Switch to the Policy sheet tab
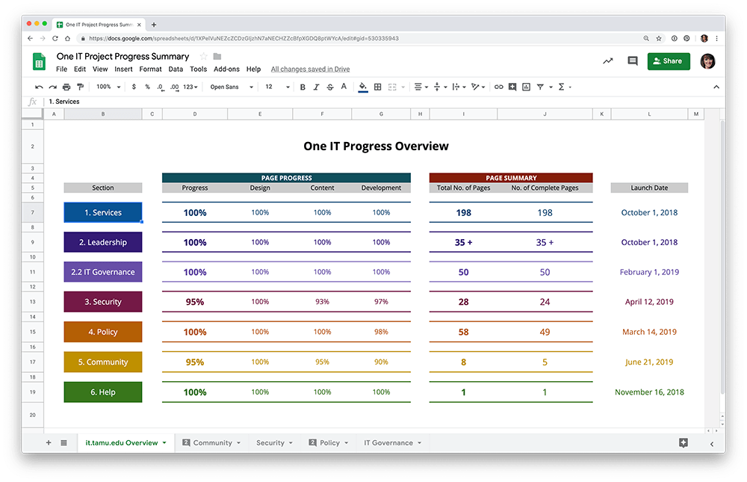This screenshot has height=482, width=747. (x=329, y=443)
